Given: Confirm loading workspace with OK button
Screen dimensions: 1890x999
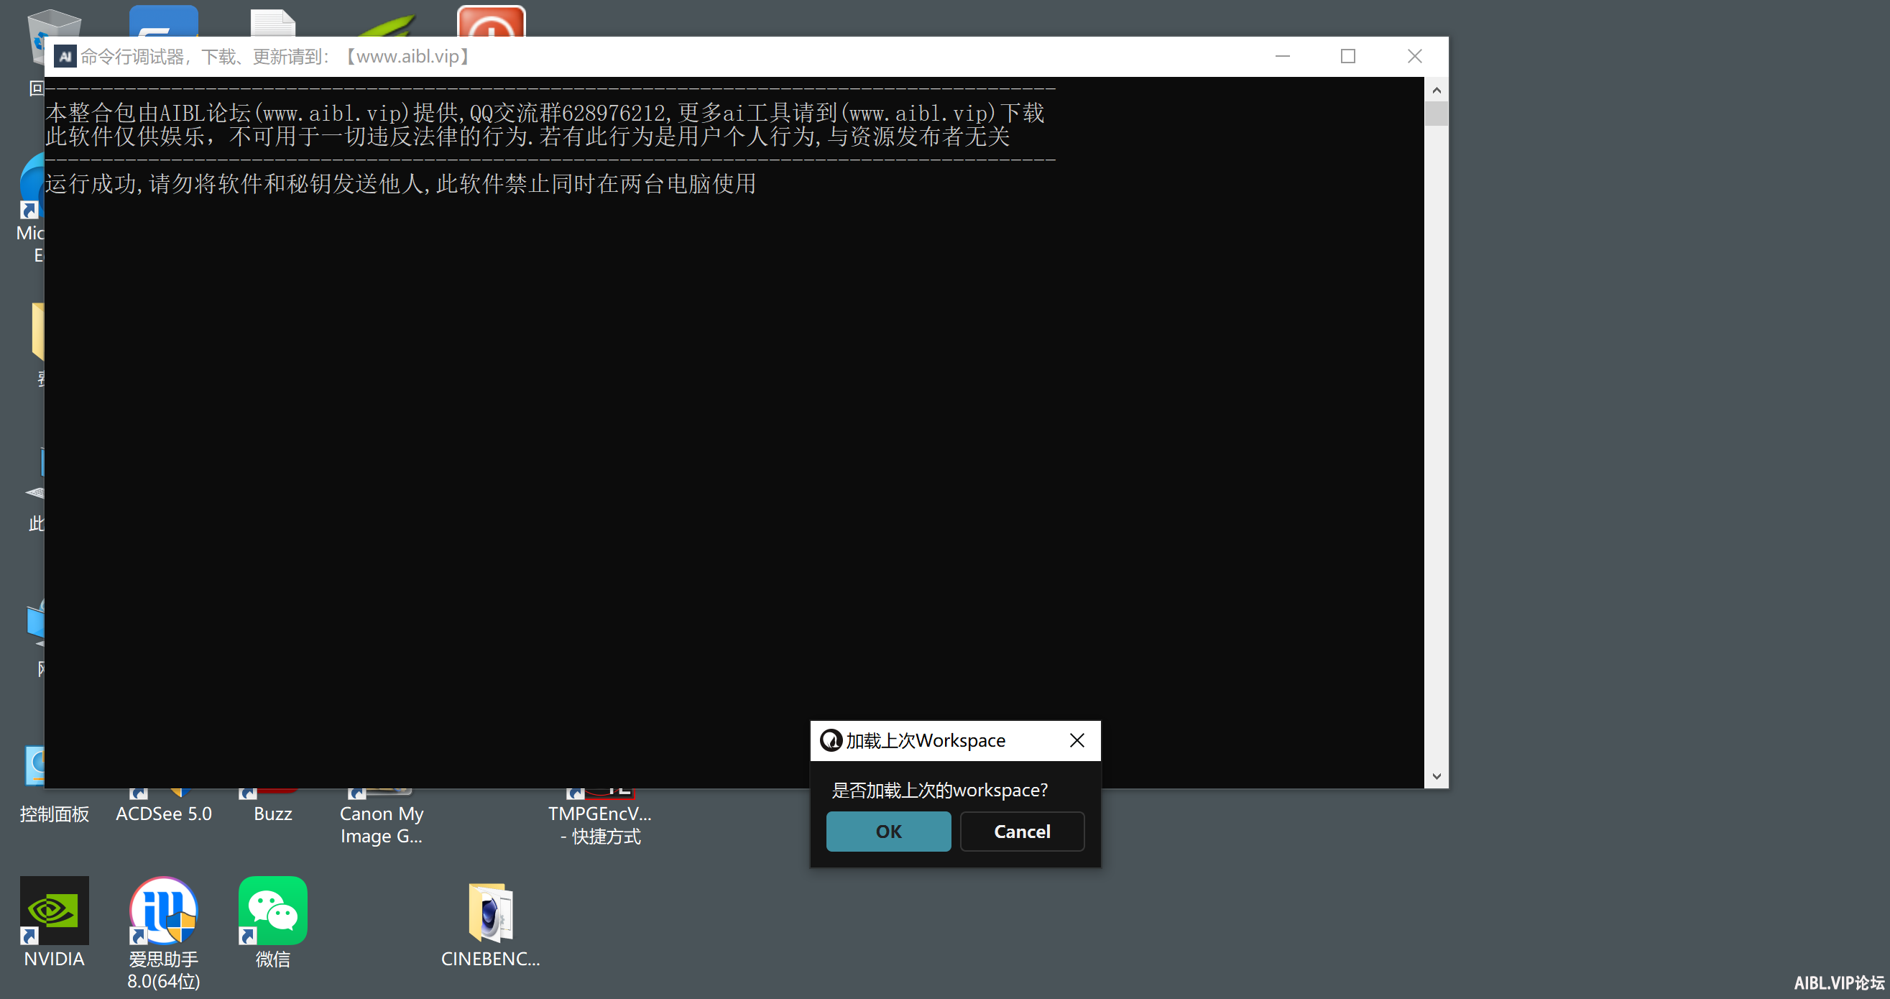Looking at the screenshot, I should tap(888, 831).
